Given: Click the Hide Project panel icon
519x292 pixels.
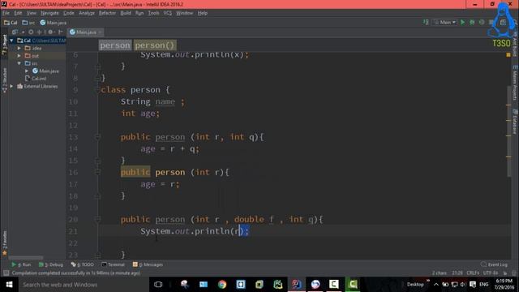Looking at the screenshot, I should pyautogui.click(x=61, y=32).
